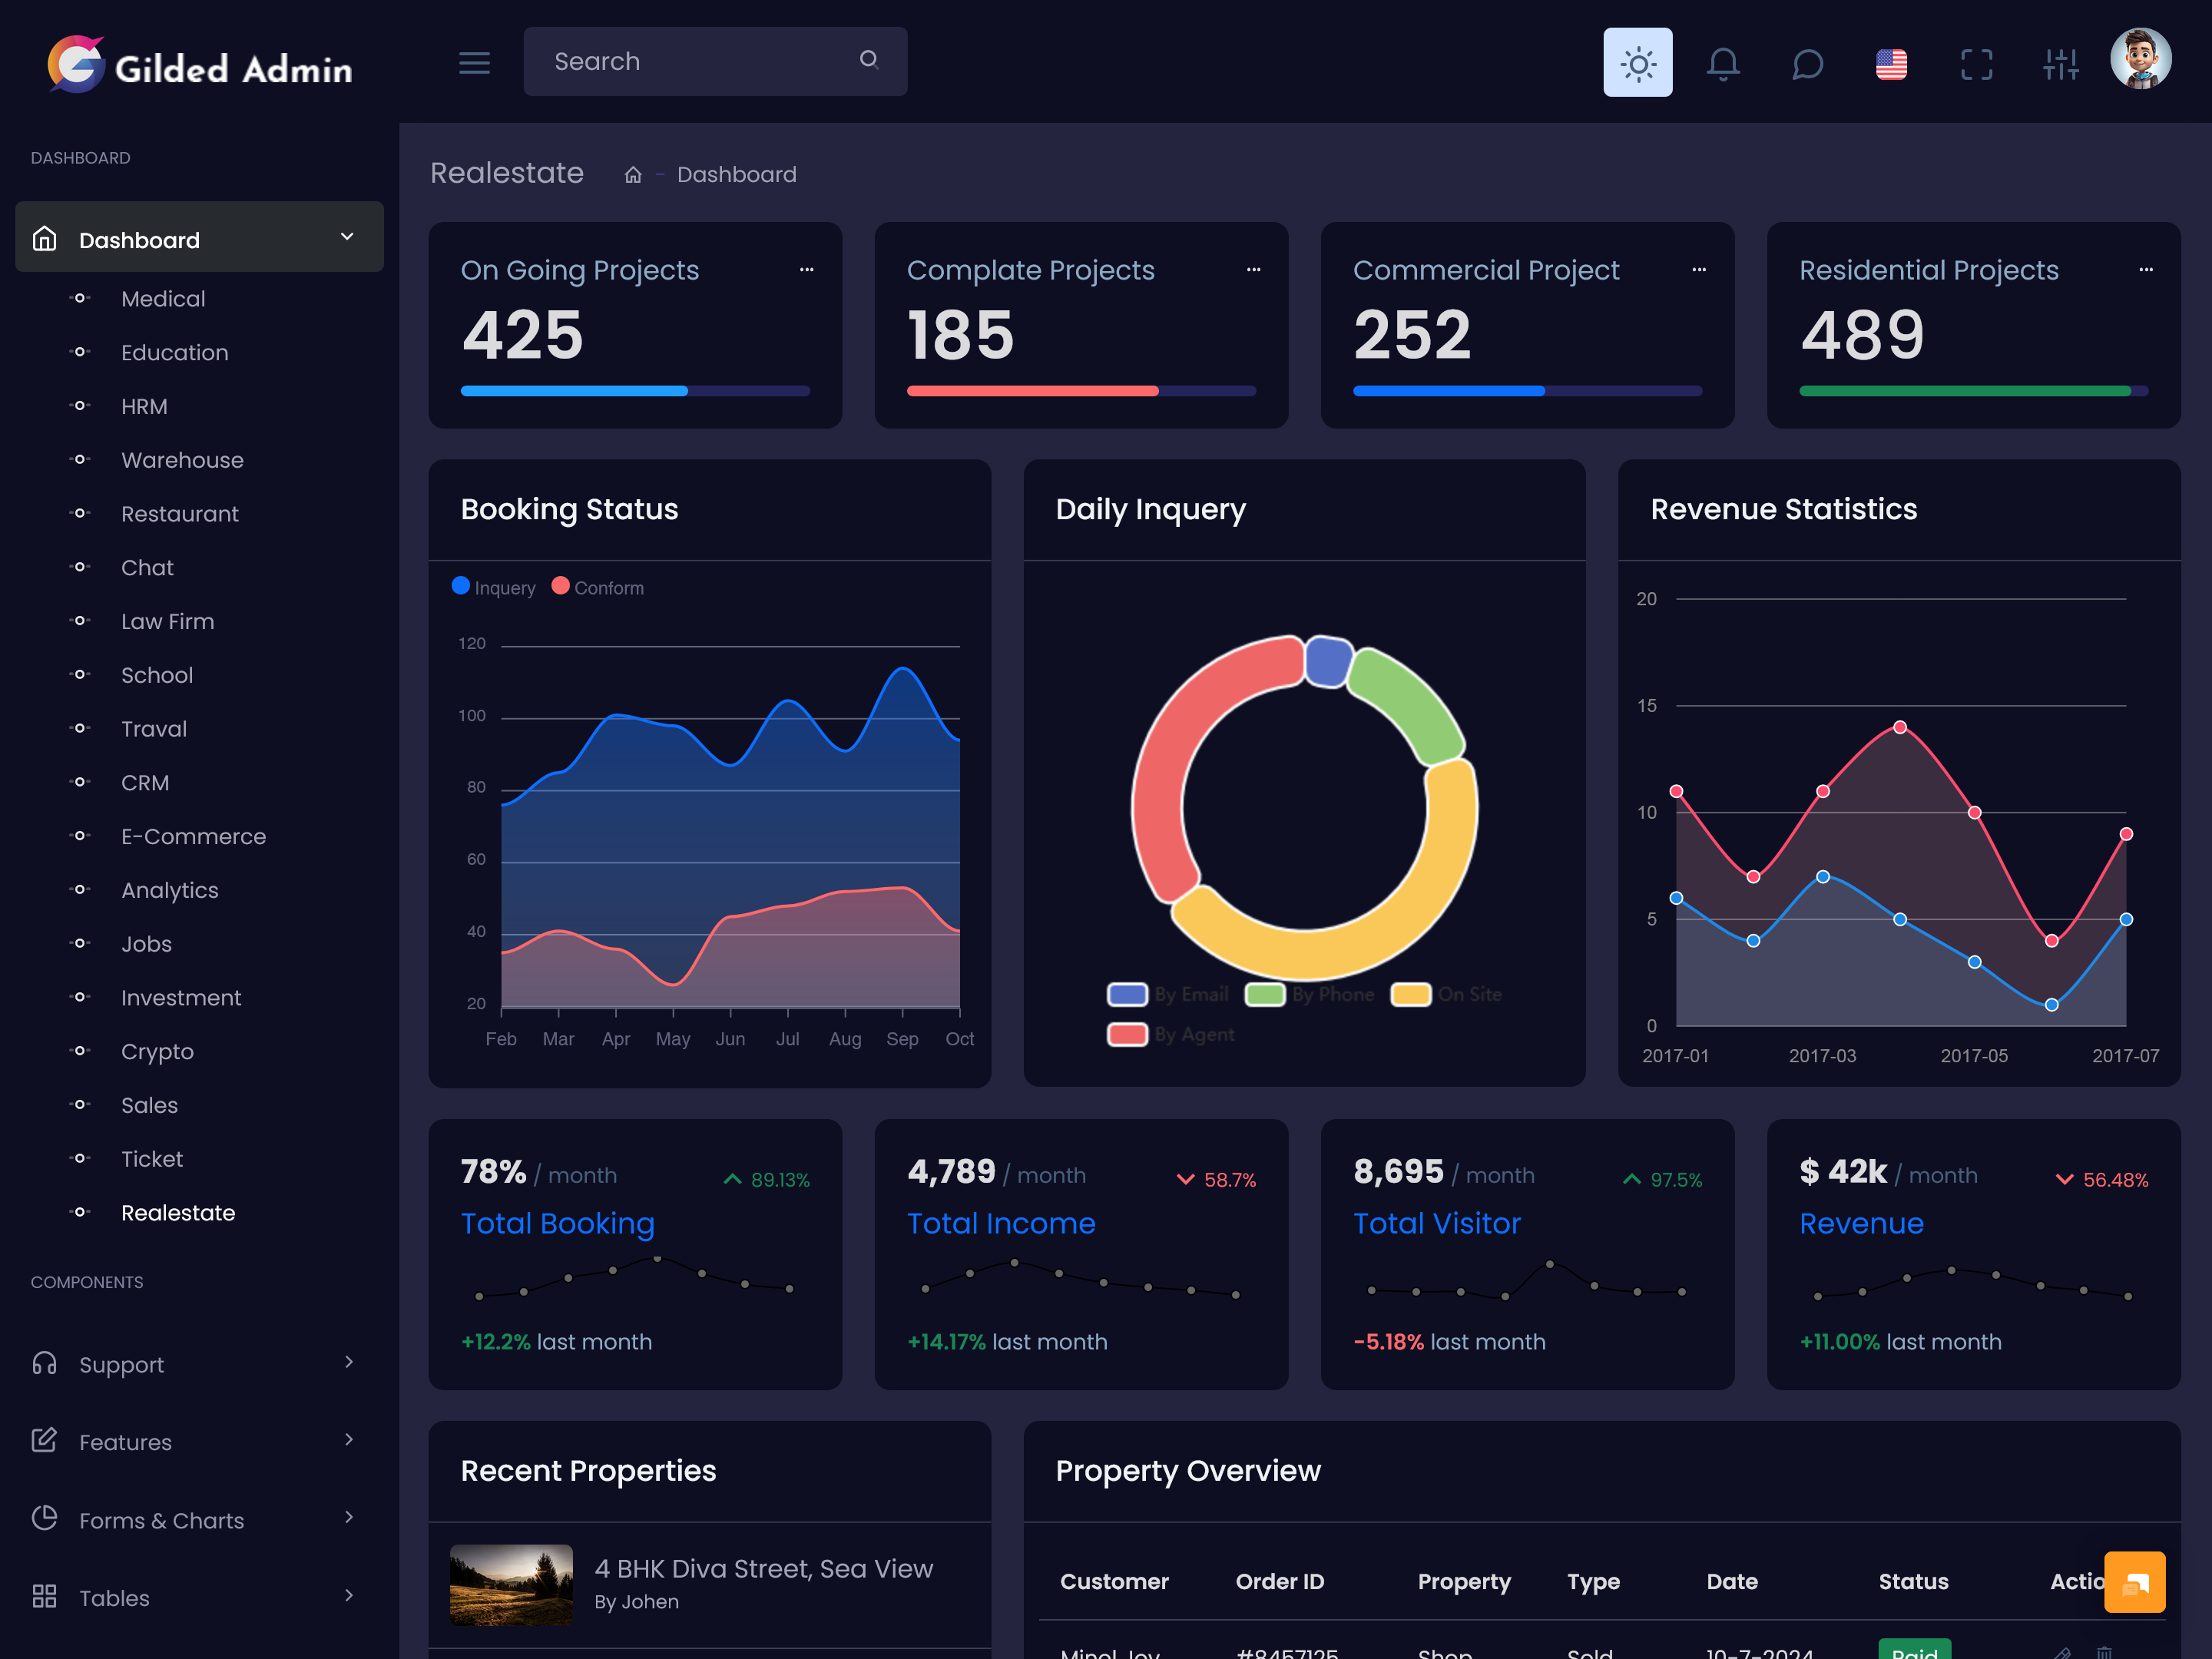Expand the Support menu chevron

pos(348,1362)
